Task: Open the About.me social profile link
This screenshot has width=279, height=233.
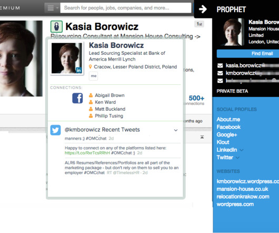Action: click(228, 119)
